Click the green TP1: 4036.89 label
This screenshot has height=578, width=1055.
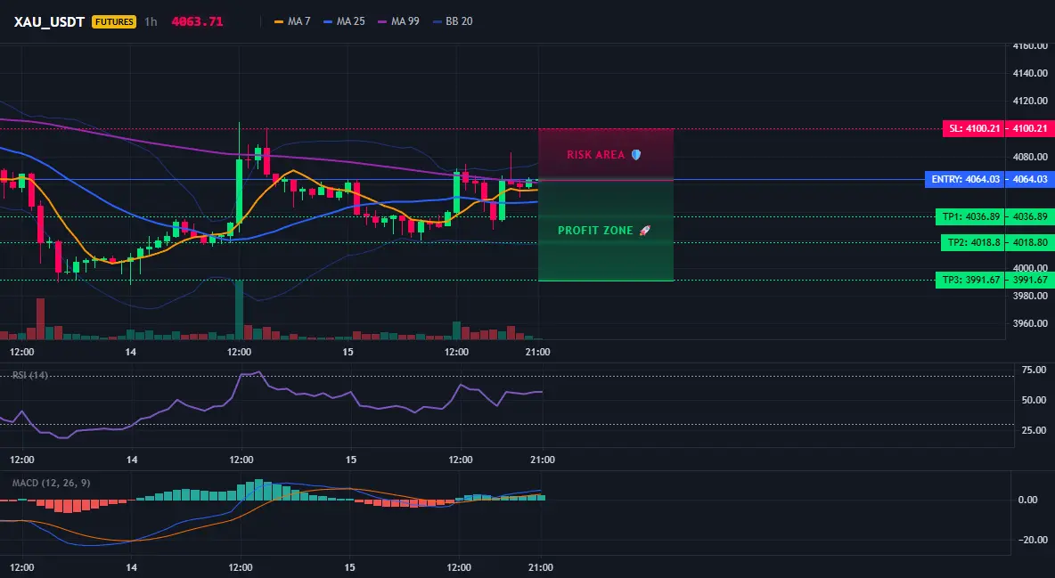pos(970,216)
